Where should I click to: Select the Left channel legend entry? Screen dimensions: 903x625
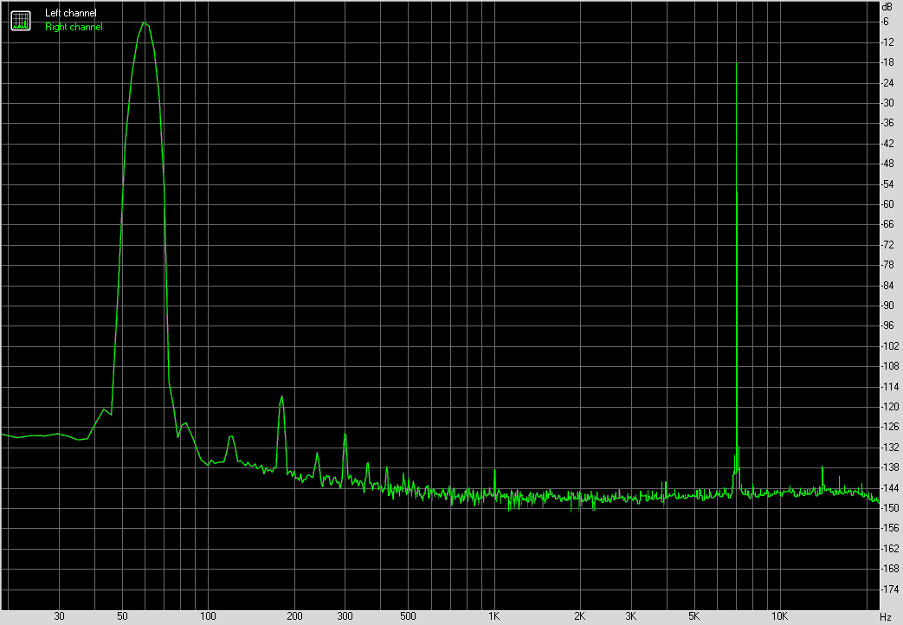coord(71,13)
